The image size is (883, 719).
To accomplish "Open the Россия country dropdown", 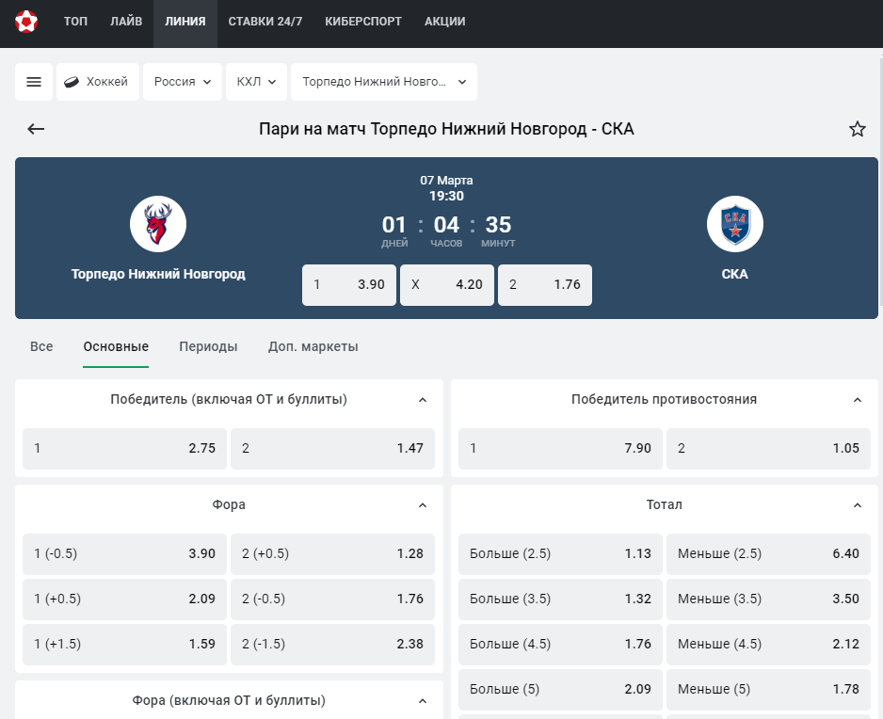I will (183, 82).
